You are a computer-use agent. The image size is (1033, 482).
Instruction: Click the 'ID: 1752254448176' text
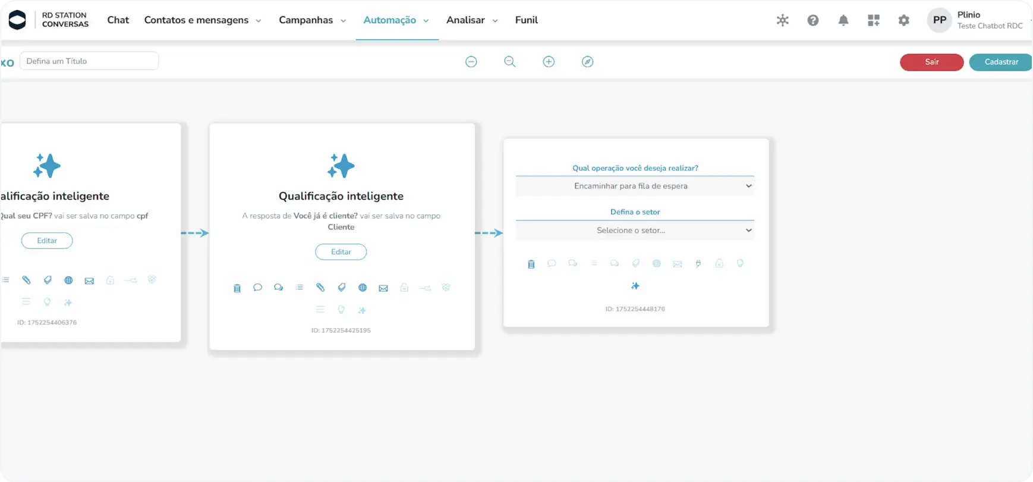tap(635, 309)
